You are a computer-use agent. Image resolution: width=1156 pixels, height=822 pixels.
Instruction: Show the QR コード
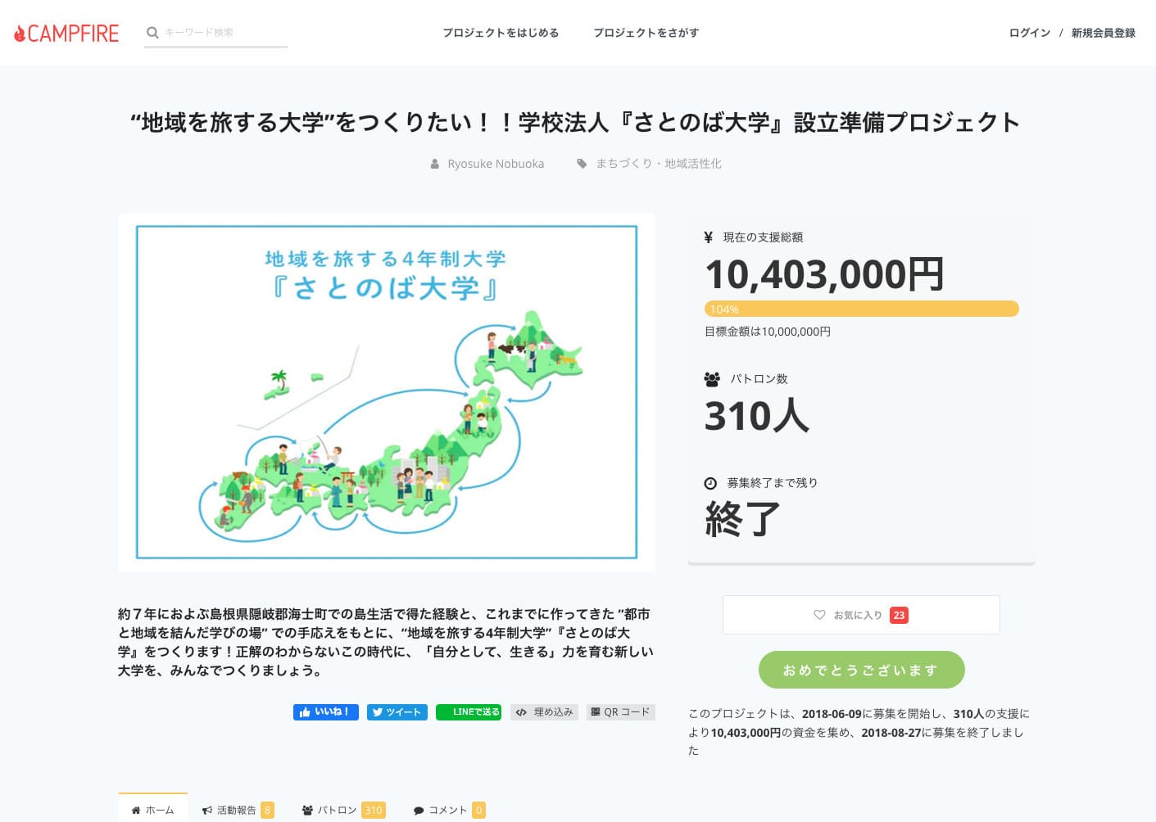click(x=620, y=712)
